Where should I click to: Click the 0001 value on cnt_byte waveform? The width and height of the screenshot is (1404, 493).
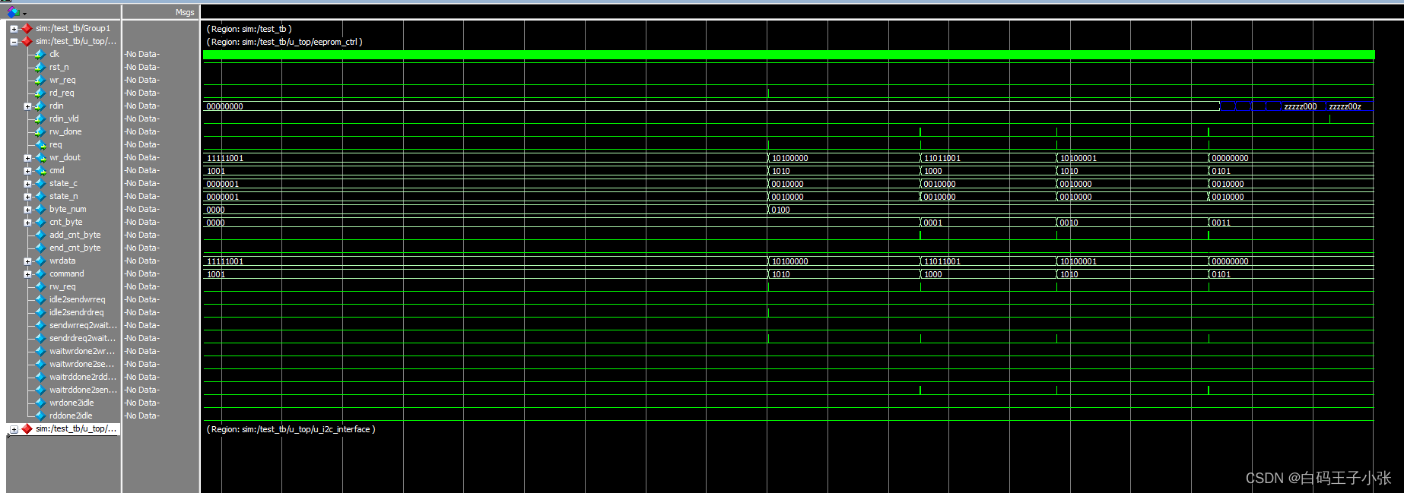(x=932, y=223)
